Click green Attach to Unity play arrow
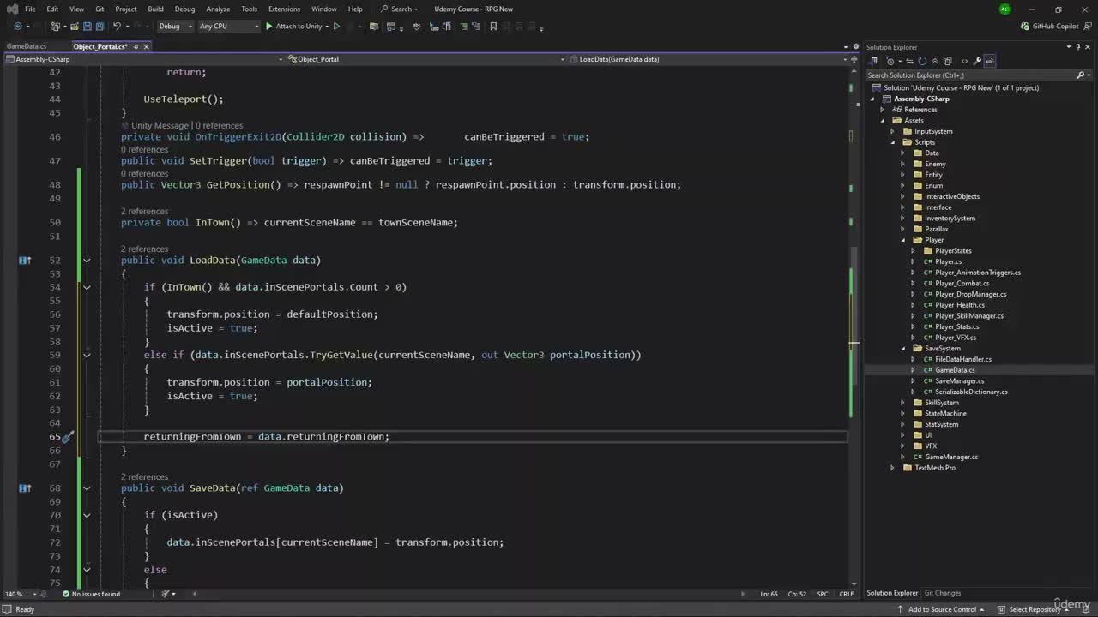The width and height of the screenshot is (1098, 617). [268, 27]
